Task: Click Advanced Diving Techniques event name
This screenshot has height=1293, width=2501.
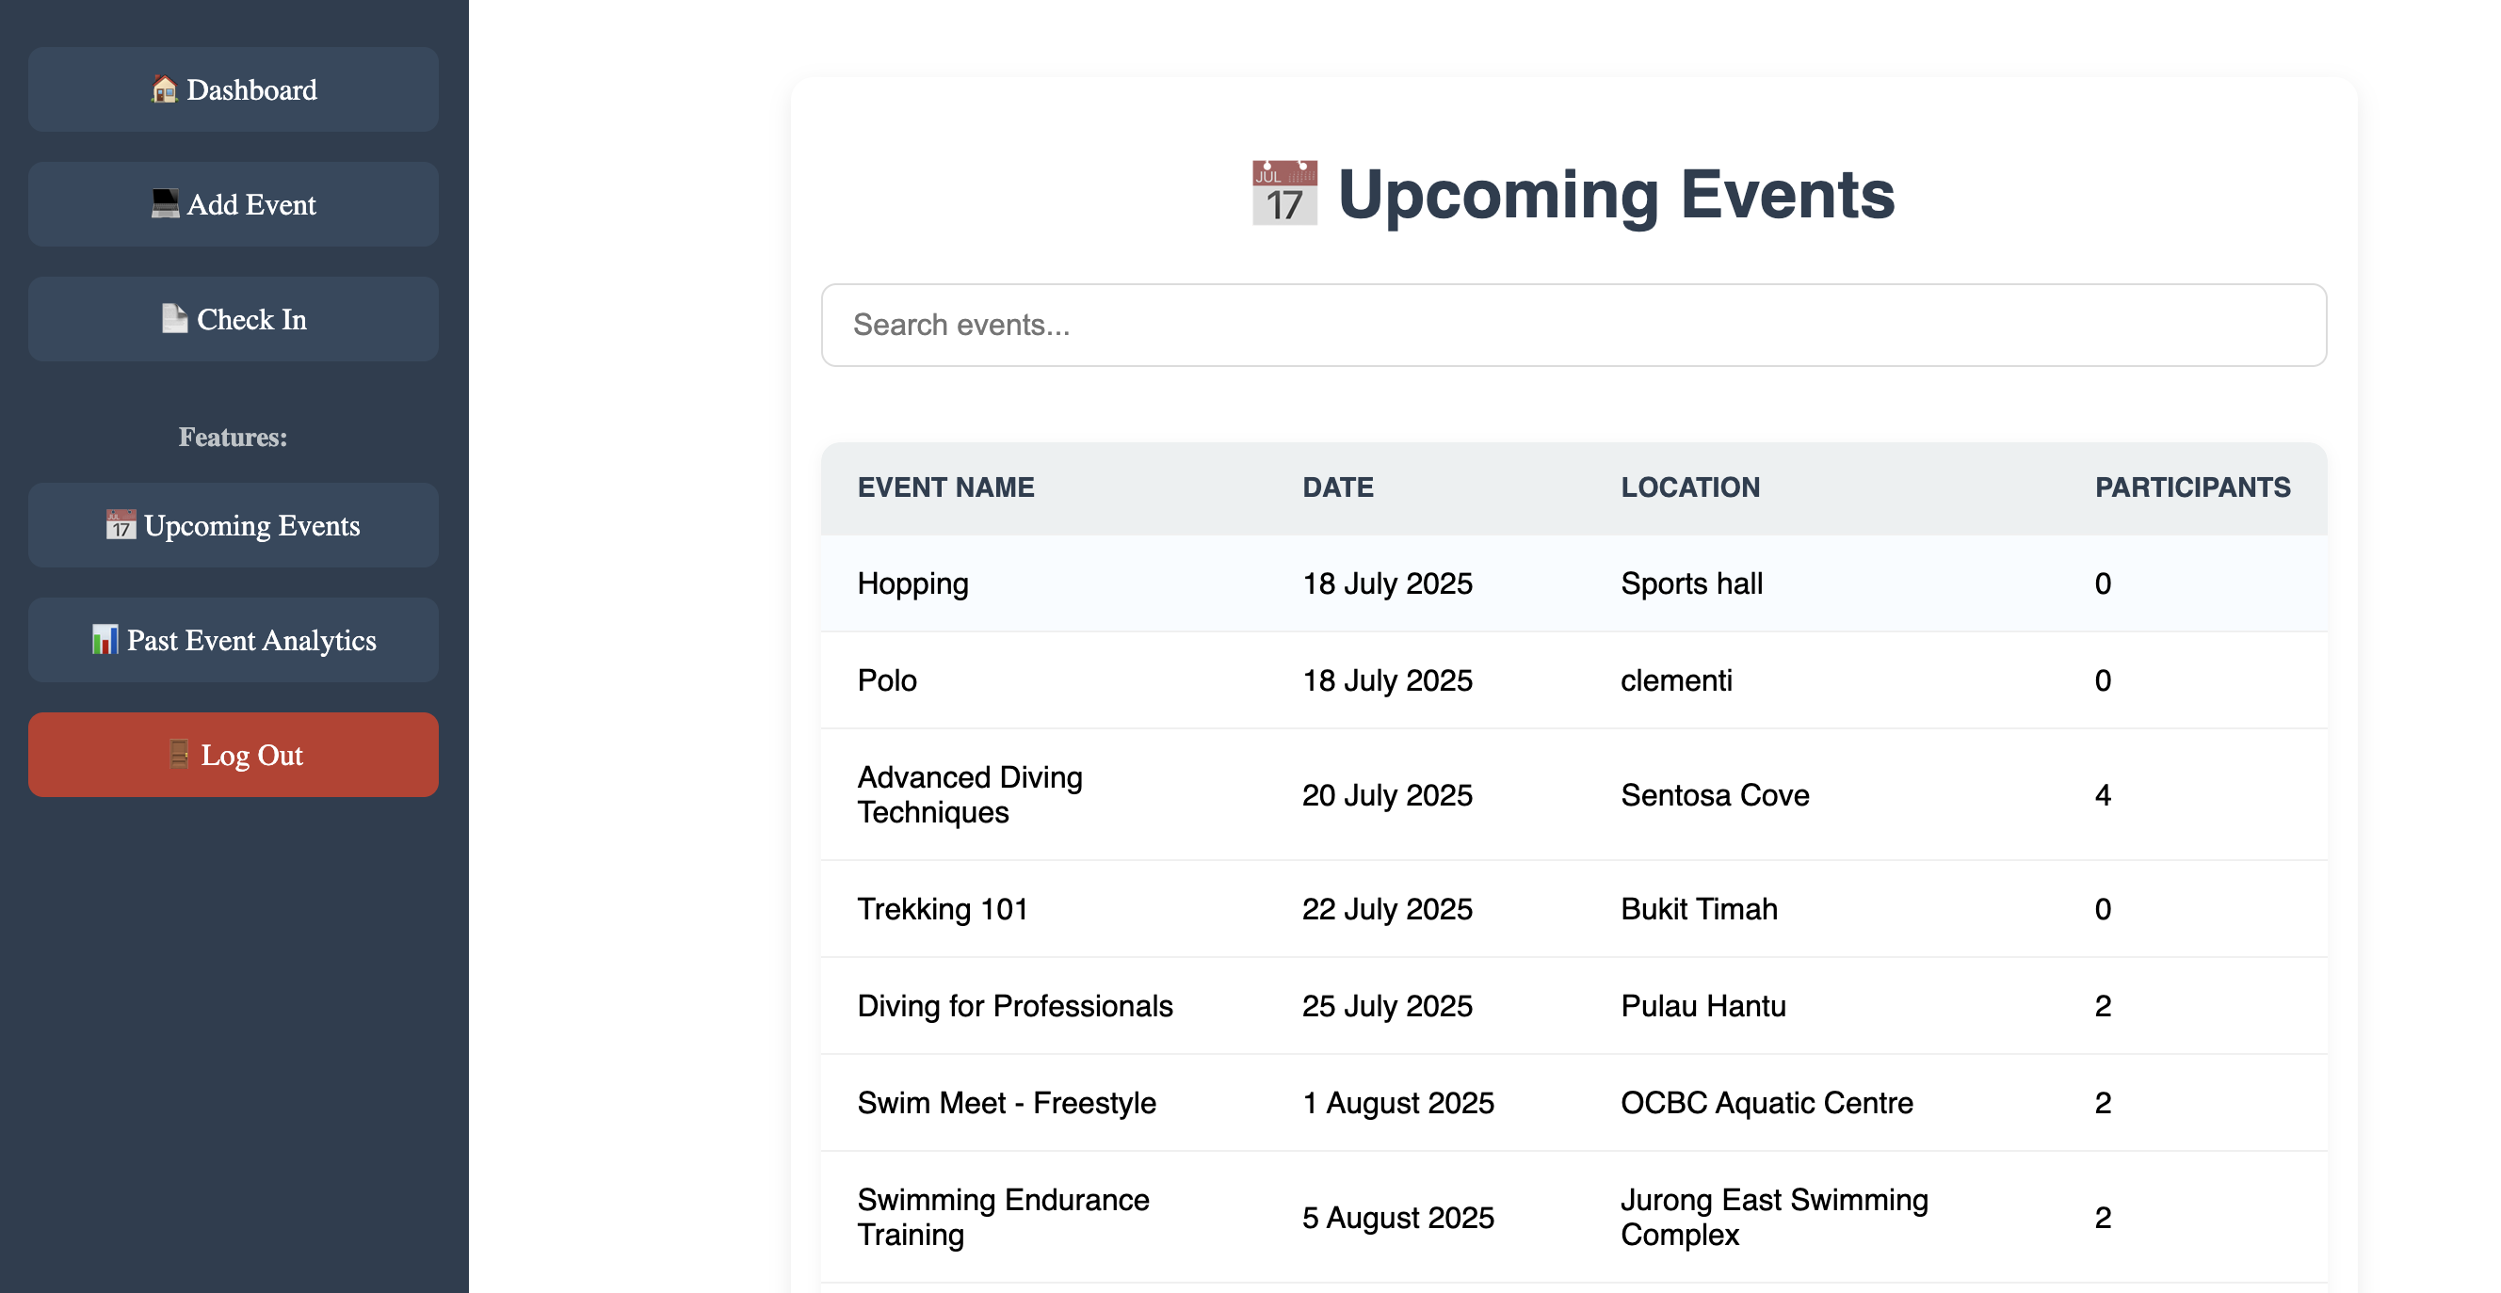Action: click(x=969, y=794)
